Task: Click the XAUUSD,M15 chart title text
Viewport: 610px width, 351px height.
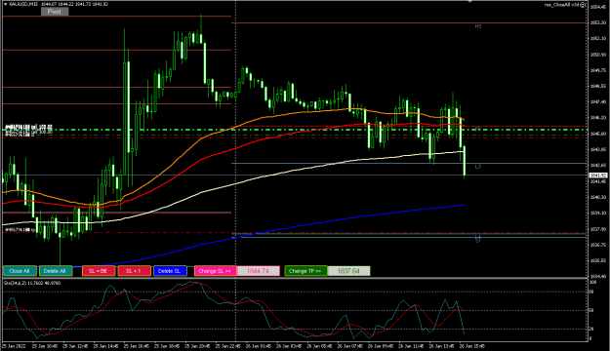Action: 23,4
